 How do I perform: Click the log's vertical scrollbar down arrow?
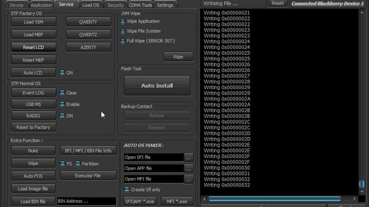[362, 191]
